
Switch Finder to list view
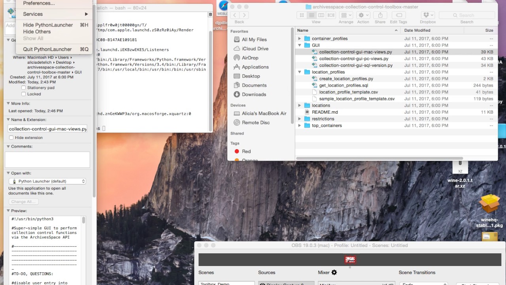[x=312, y=15]
